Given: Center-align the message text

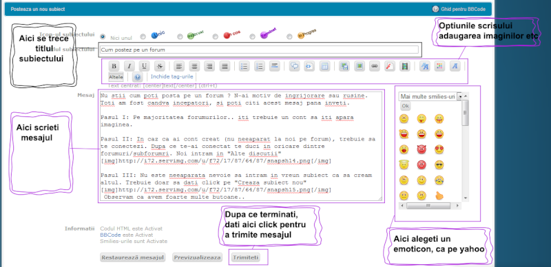Looking at the screenshot, I should 194,66.
